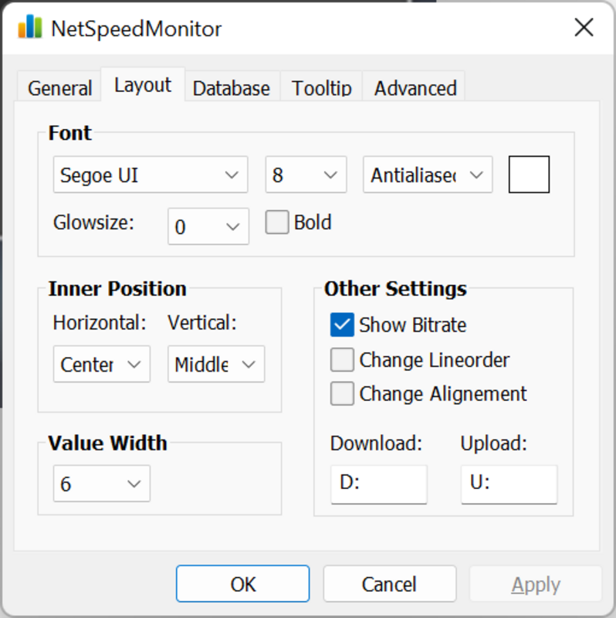
Task: Open the Antialiased rendering dropdown
Action: (x=428, y=175)
